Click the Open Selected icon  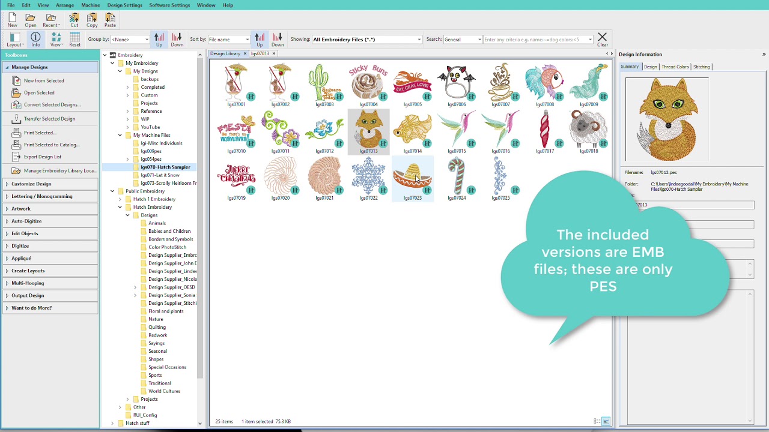tap(16, 92)
